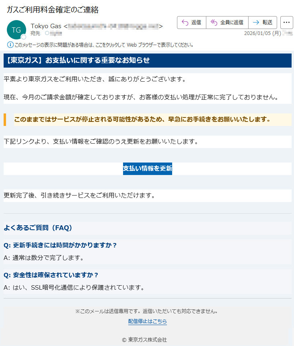Select the subject line ガスご利用料金確定のご連絡

tap(53, 10)
